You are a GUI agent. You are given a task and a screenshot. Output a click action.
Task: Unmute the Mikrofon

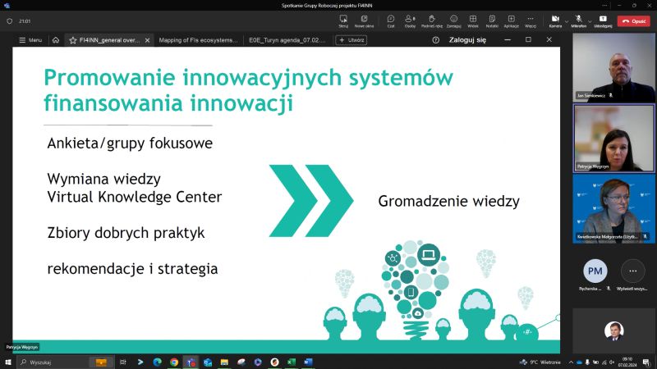click(579, 21)
